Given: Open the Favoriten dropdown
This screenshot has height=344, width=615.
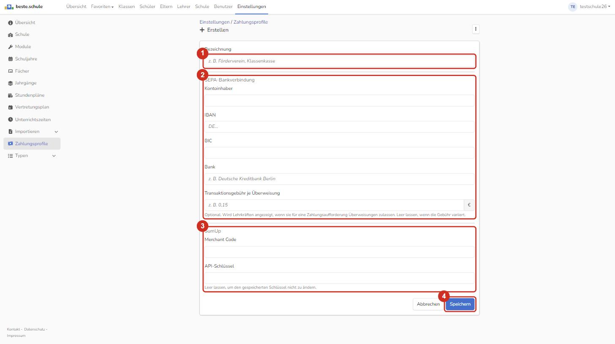Looking at the screenshot, I should [102, 7].
